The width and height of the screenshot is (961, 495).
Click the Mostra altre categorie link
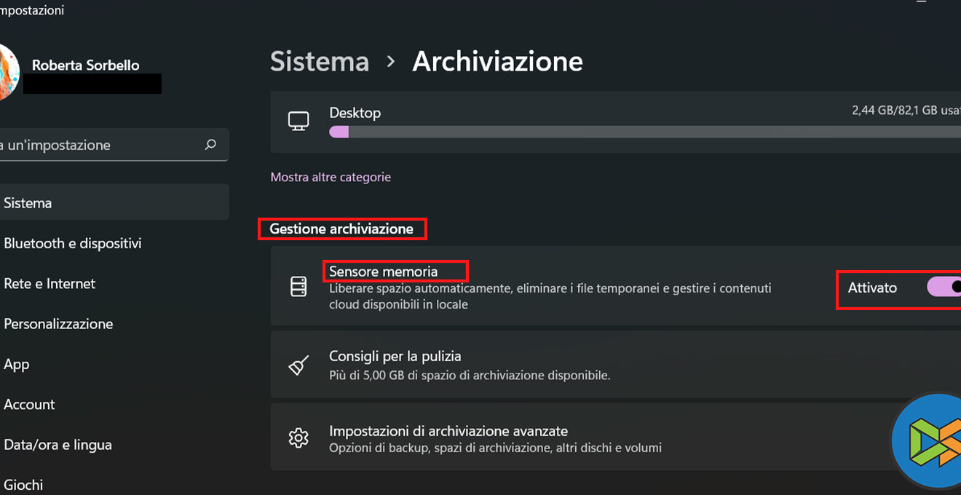coord(331,177)
